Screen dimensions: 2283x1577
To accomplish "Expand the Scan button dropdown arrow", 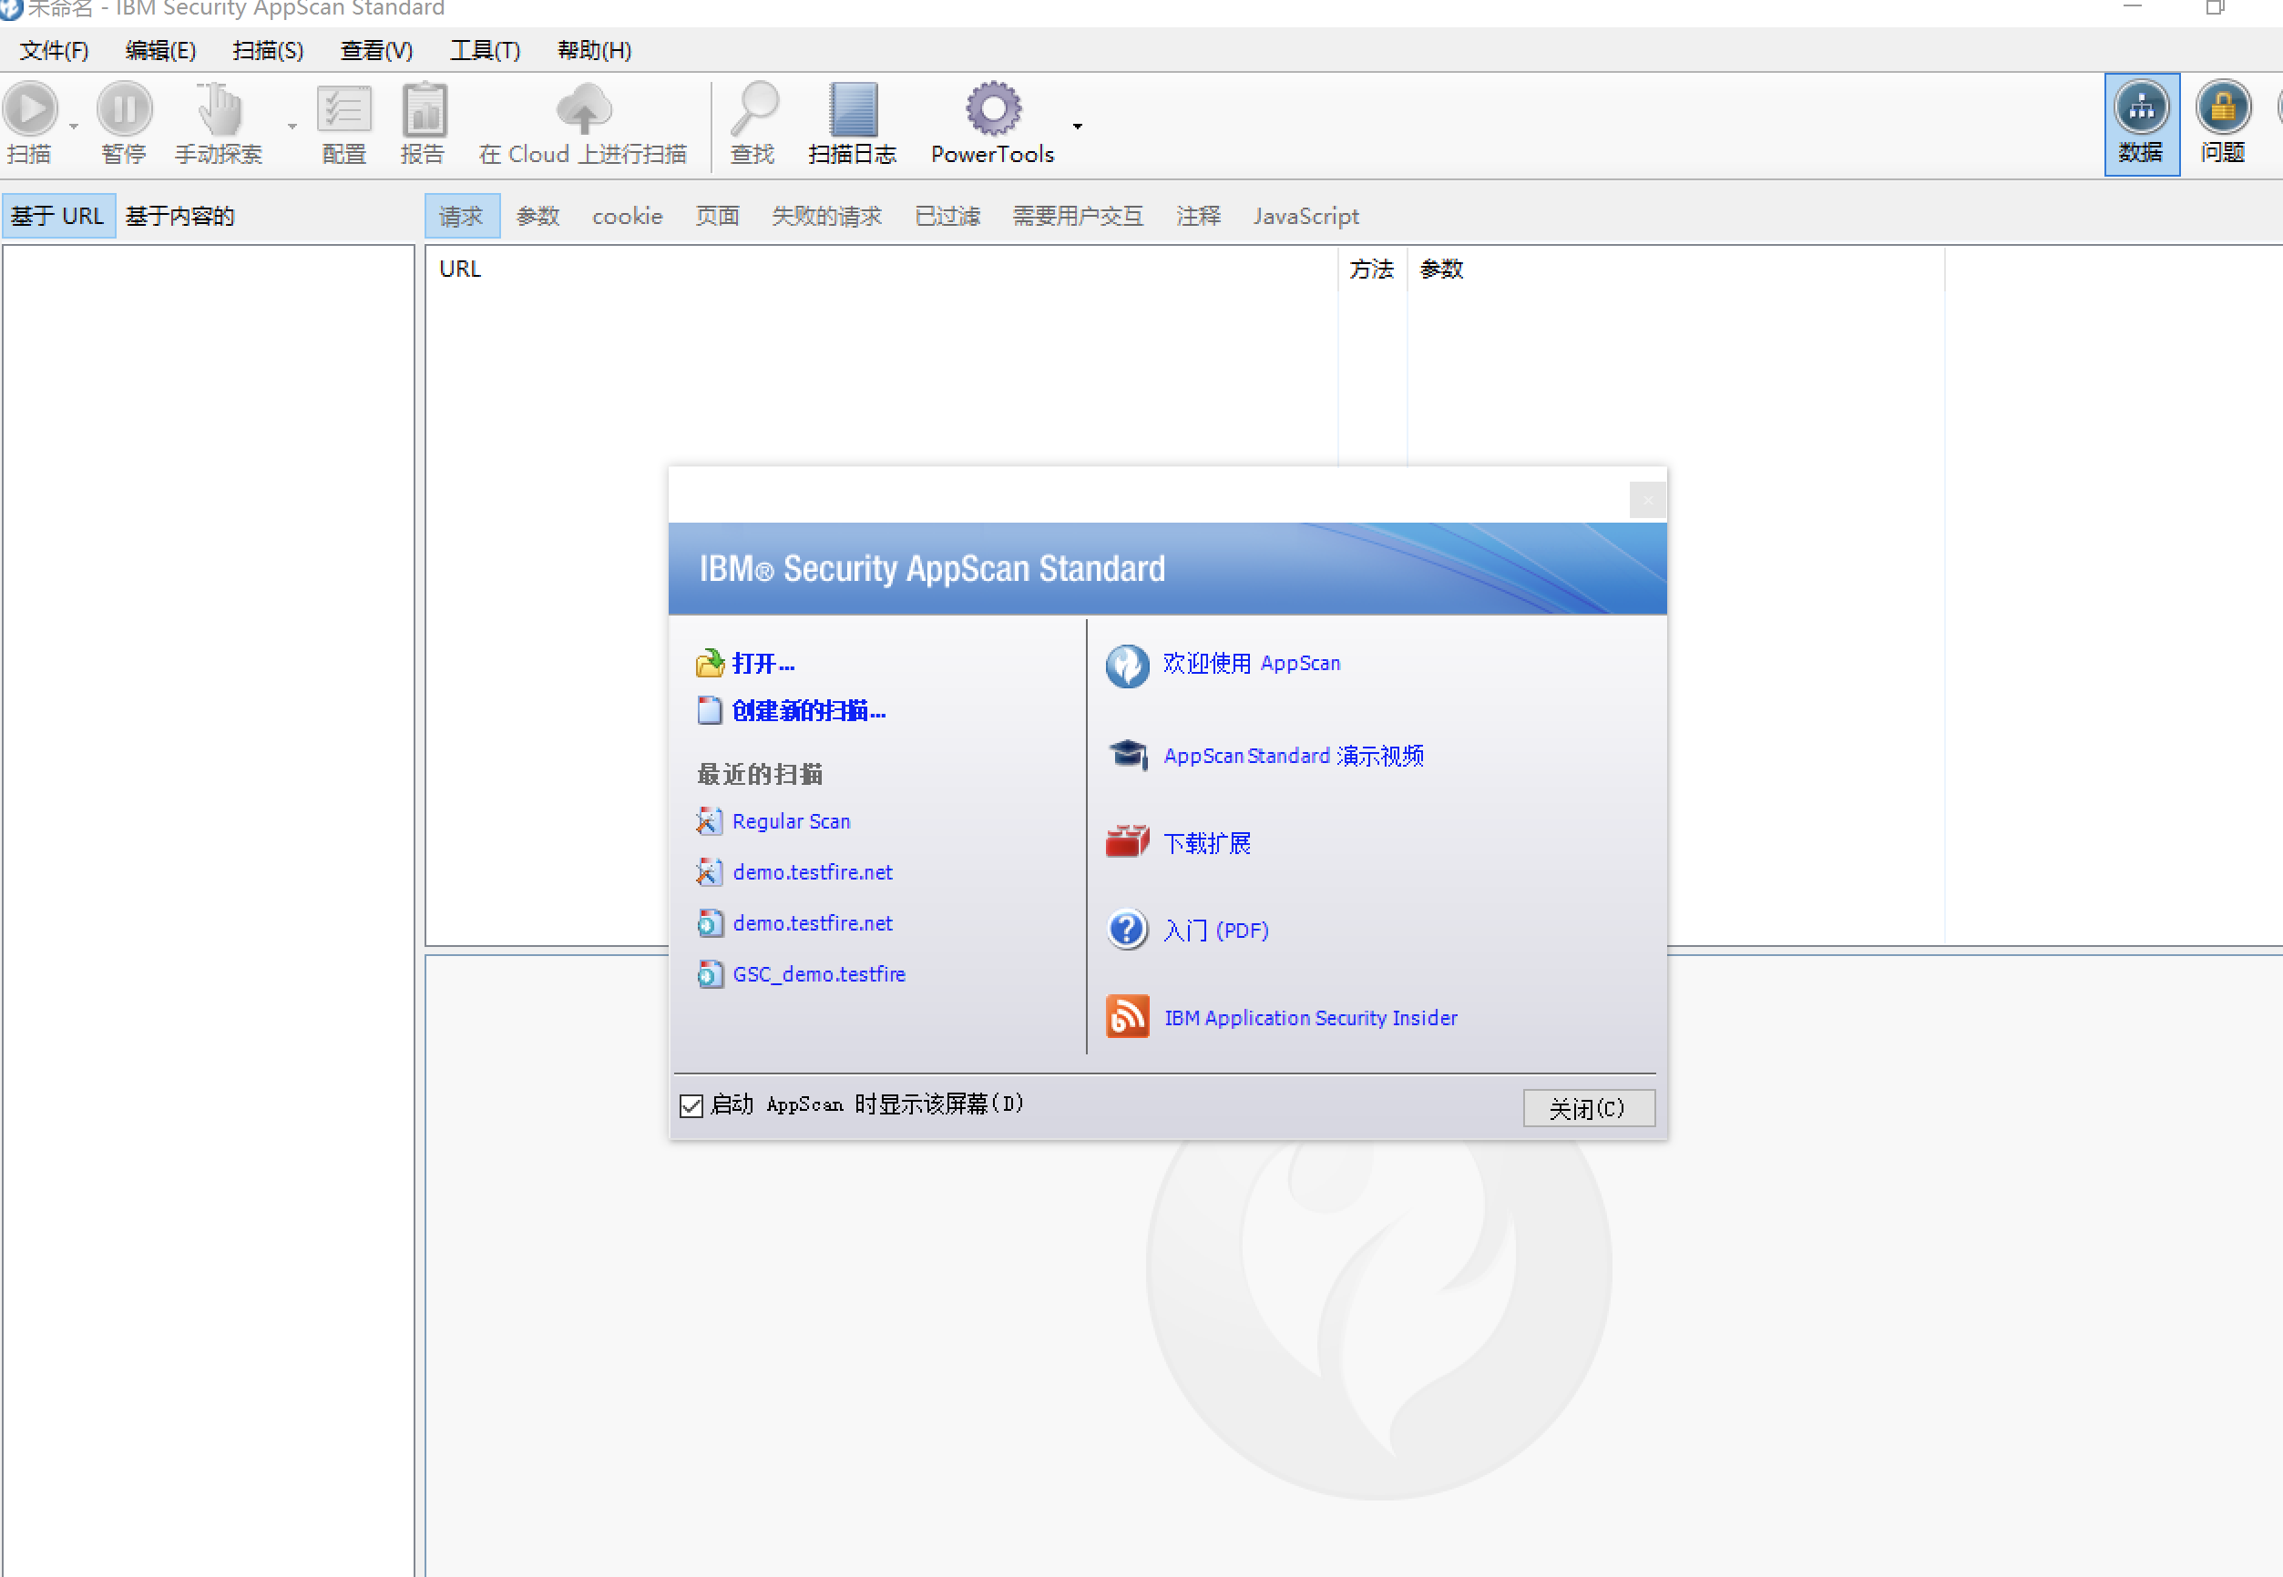I will pyautogui.click(x=74, y=127).
